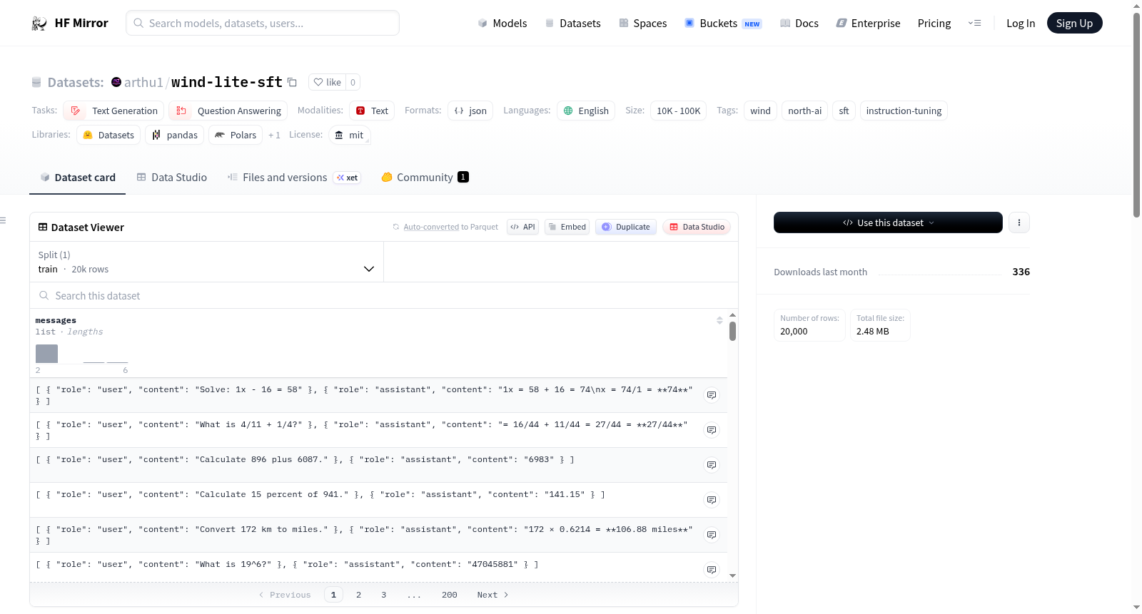The height and width of the screenshot is (614, 1142).
Task: Click the Log In link
Action: pos(1021,23)
